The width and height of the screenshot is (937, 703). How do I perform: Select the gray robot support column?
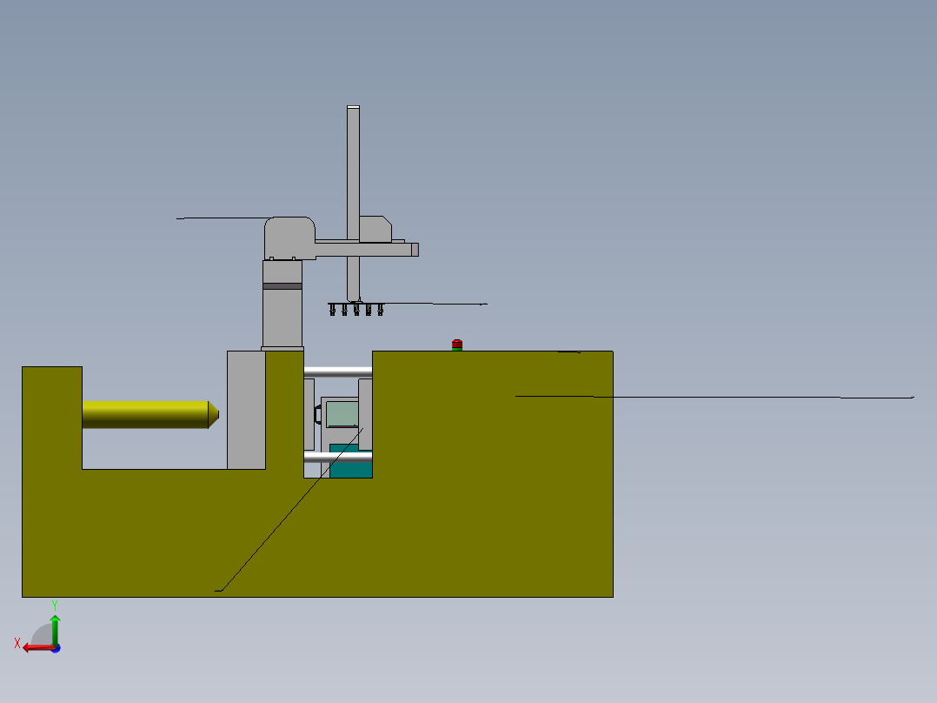(x=282, y=304)
